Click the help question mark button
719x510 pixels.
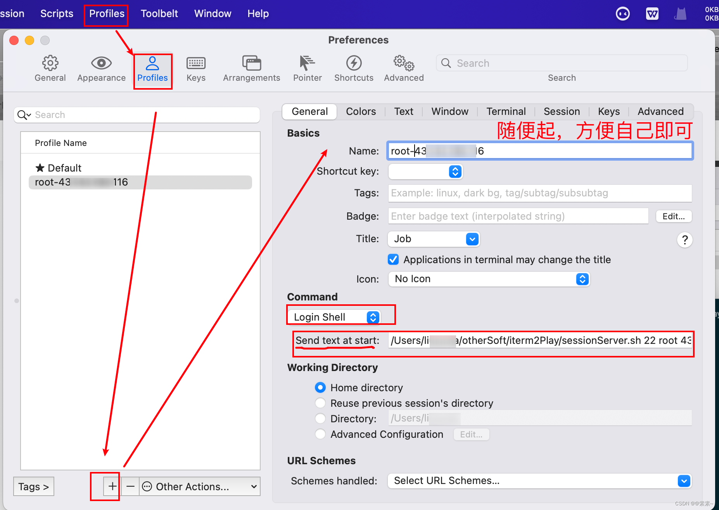point(684,240)
